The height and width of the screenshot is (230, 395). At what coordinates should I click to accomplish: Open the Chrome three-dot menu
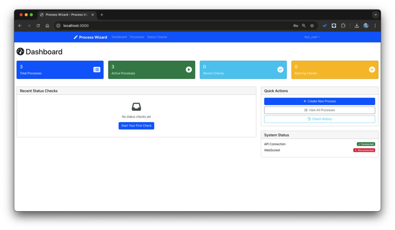[x=375, y=26]
